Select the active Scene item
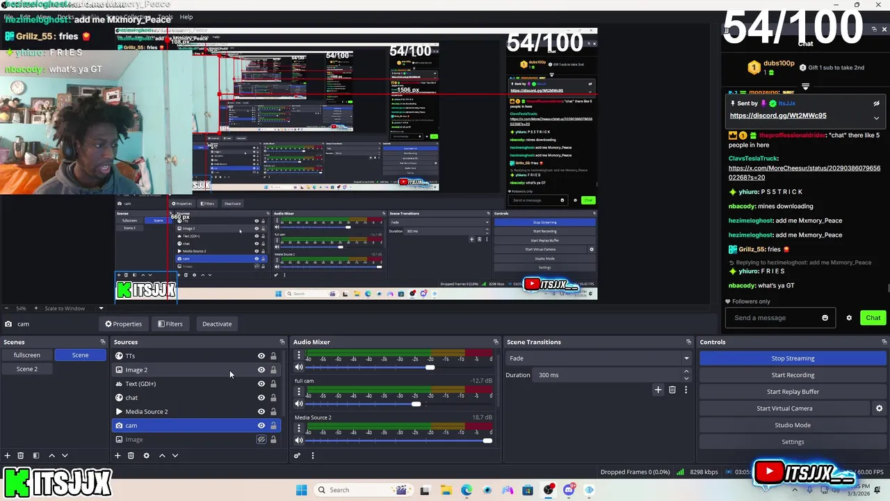890x501 pixels. click(x=80, y=355)
